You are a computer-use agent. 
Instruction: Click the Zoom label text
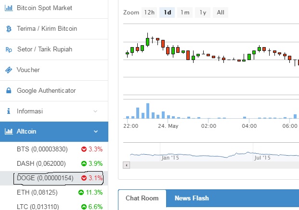(x=131, y=12)
